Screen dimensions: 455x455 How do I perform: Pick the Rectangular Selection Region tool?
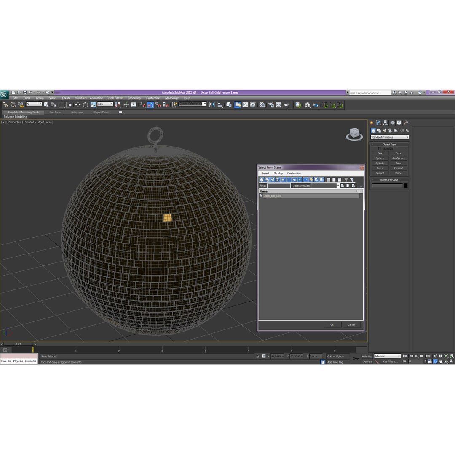[x=61, y=105]
